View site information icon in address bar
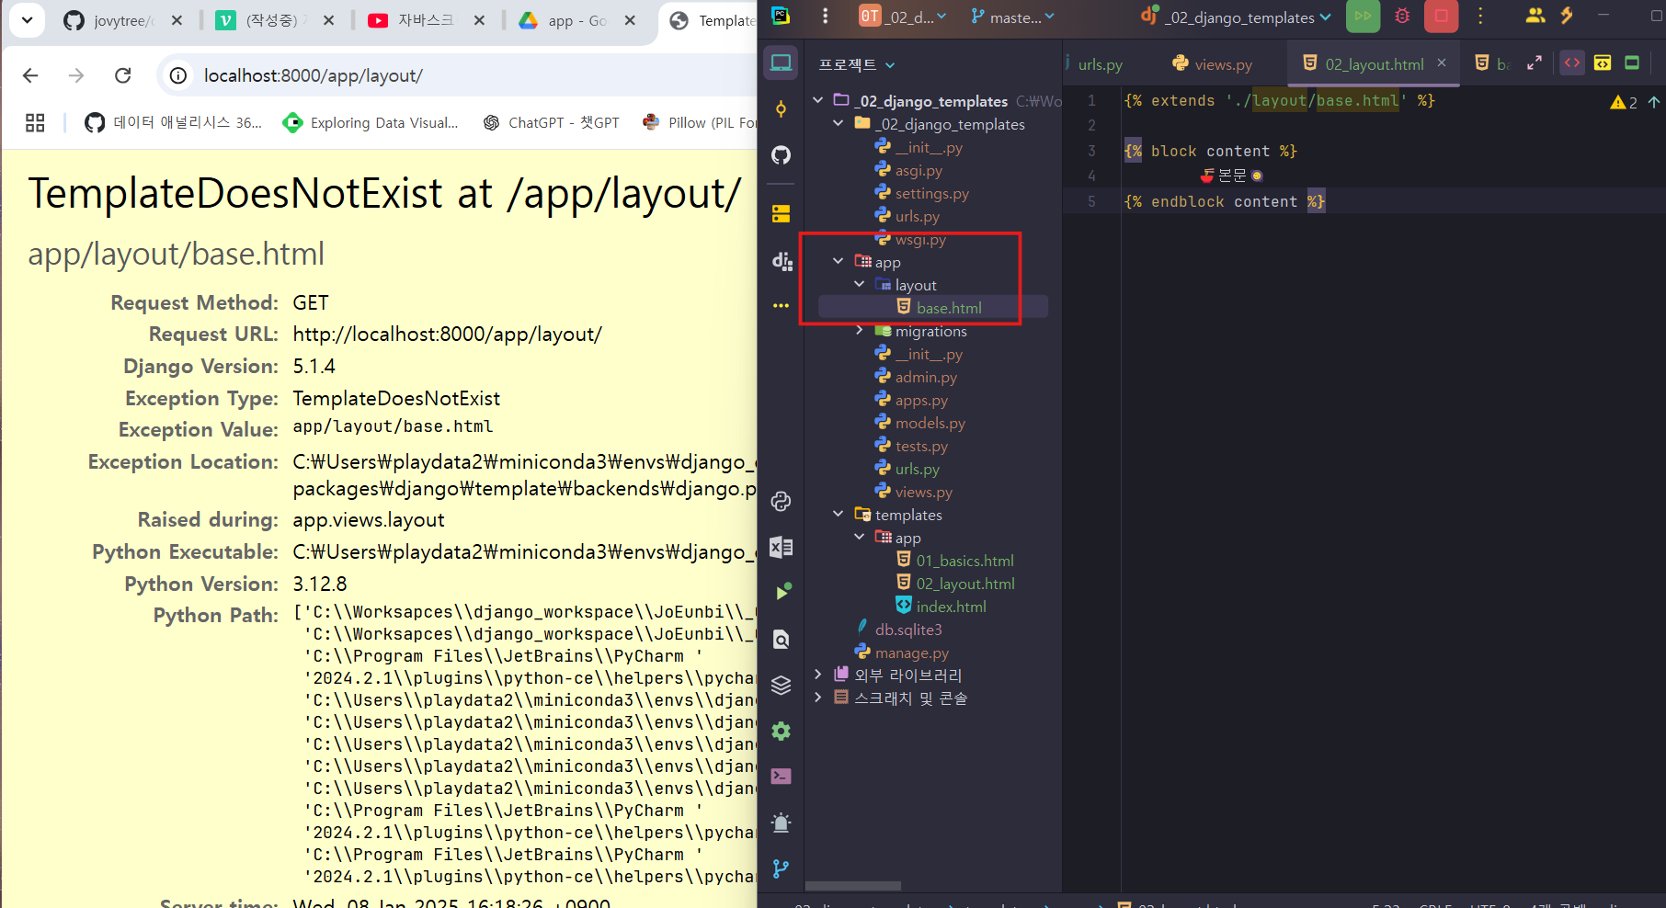 pyautogui.click(x=178, y=75)
